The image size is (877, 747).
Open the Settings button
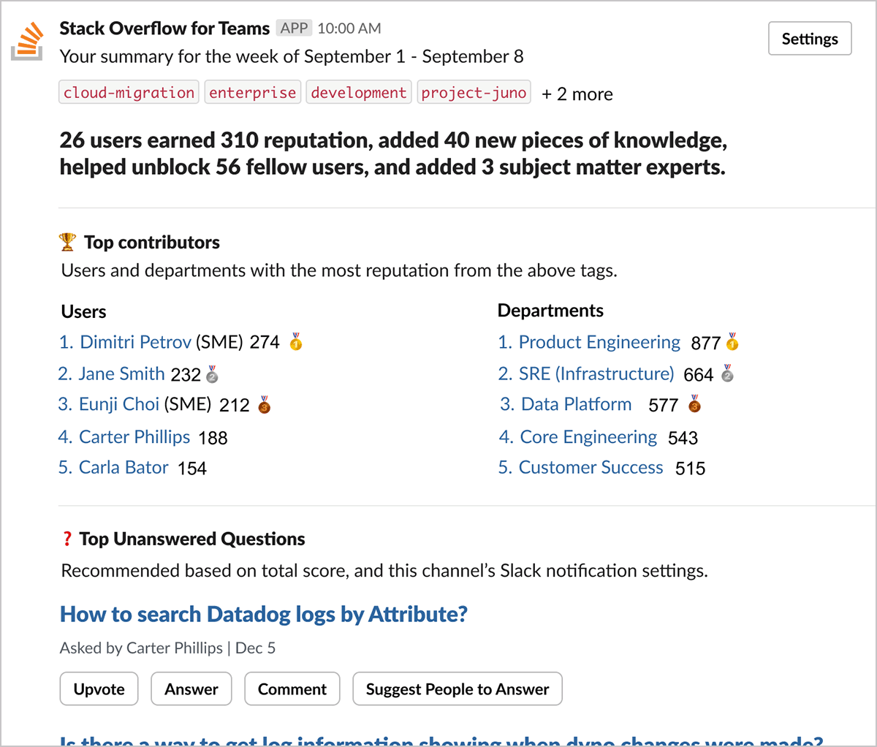[810, 39]
